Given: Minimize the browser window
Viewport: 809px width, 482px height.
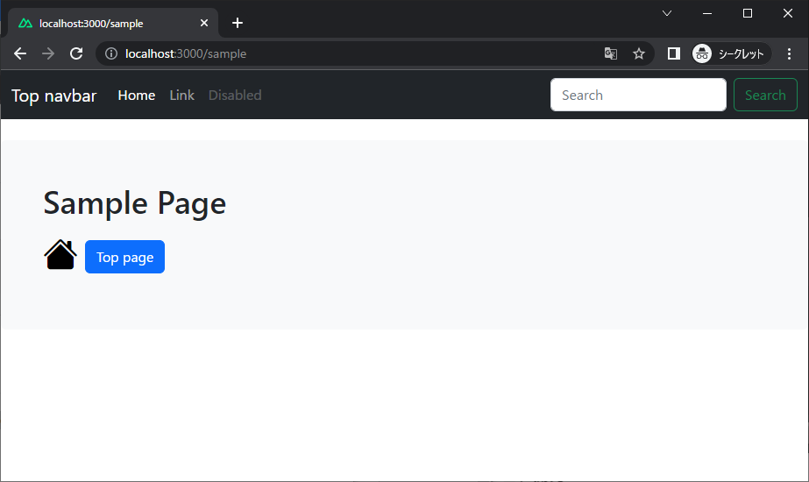Looking at the screenshot, I should tap(707, 13).
